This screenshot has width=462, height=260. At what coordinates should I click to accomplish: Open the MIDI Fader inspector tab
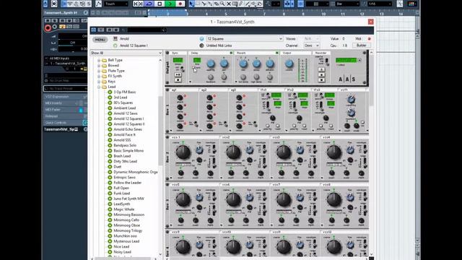coord(66,110)
